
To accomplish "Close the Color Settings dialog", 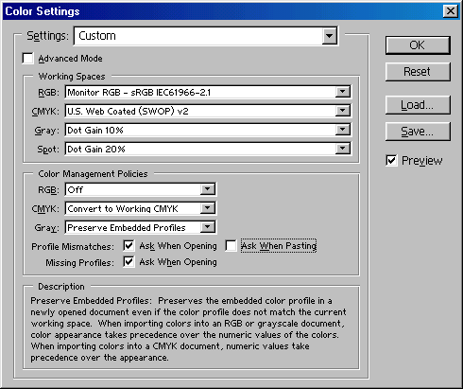I will [x=451, y=11].
